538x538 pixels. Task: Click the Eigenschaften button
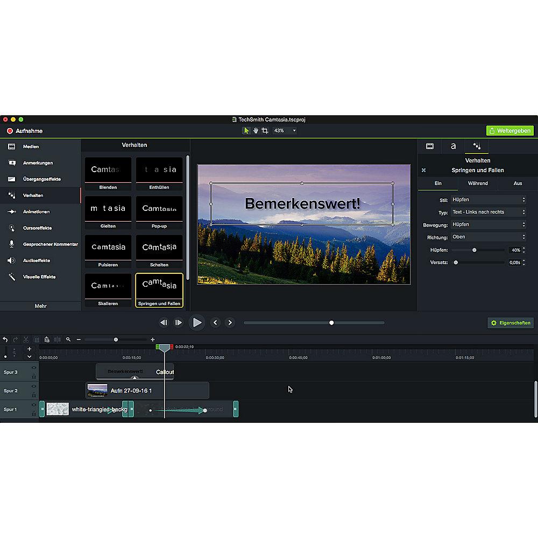coord(510,323)
